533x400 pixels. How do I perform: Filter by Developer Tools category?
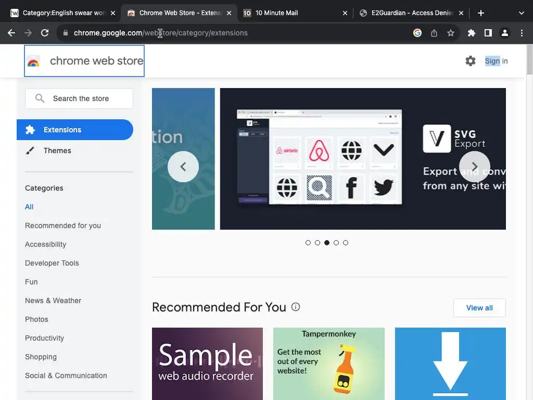52,263
